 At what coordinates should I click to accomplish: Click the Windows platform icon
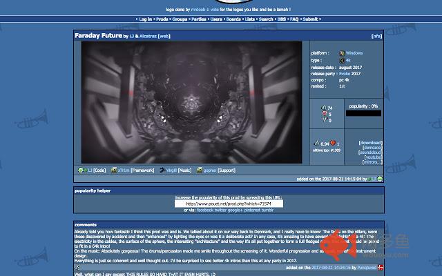click(x=342, y=53)
